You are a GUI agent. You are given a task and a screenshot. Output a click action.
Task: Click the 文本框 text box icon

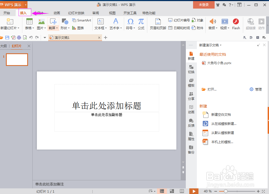click(100, 21)
